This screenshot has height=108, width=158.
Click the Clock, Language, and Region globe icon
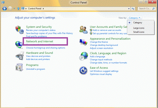pos(83,56)
